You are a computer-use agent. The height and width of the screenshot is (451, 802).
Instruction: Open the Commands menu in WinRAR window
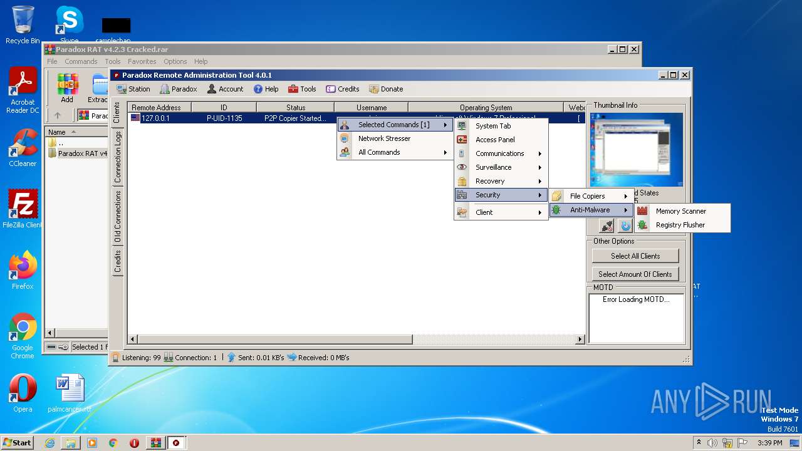81,61
